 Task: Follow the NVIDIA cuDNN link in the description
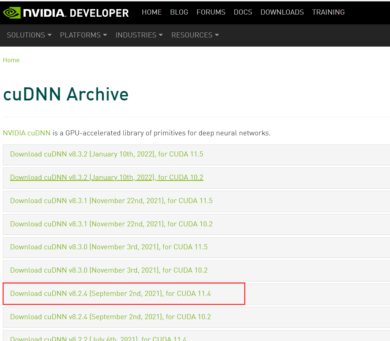27,133
